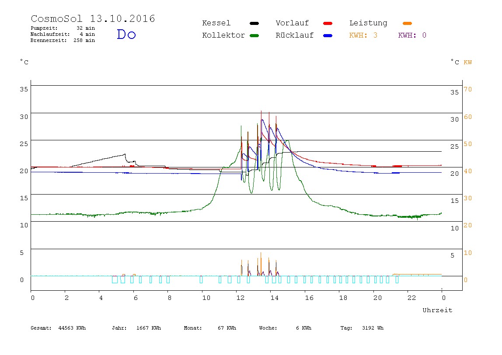
Task: Click the orange '50' KW axis tick
Action: coord(468,144)
